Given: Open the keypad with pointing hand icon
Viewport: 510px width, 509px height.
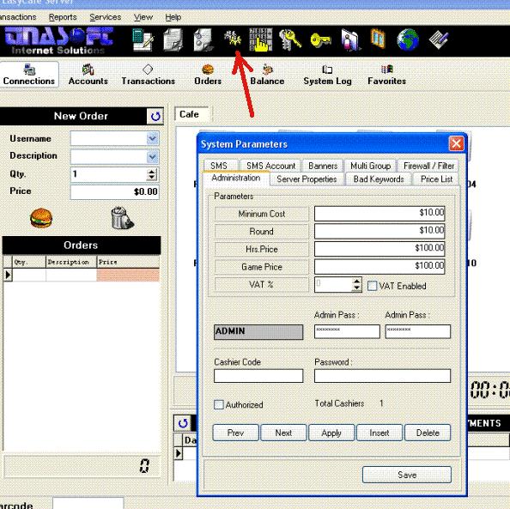Looking at the screenshot, I should 260,39.
